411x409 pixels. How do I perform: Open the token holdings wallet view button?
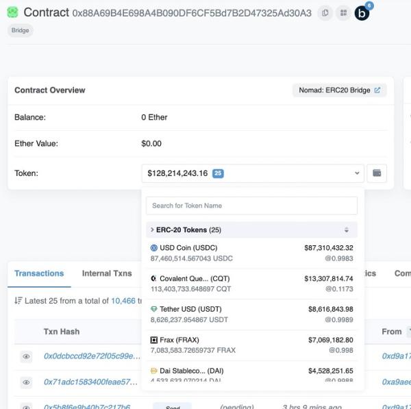tap(377, 173)
